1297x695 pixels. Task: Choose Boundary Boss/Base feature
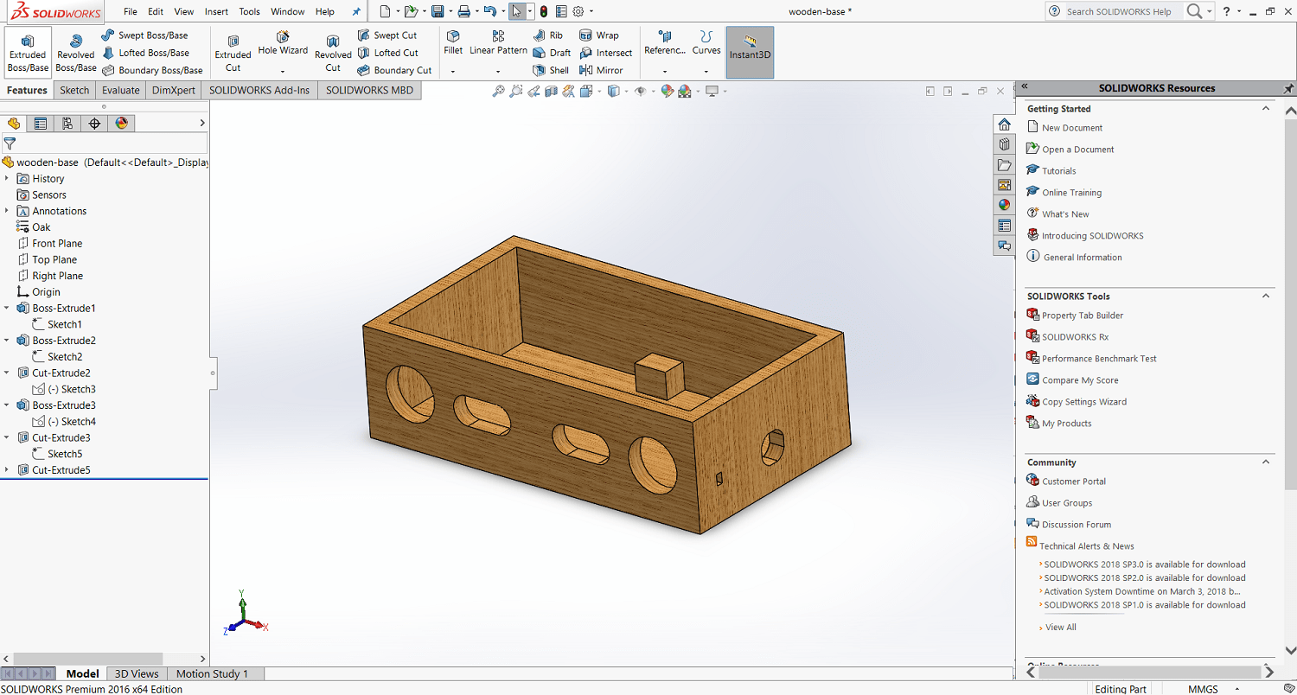coord(152,70)
